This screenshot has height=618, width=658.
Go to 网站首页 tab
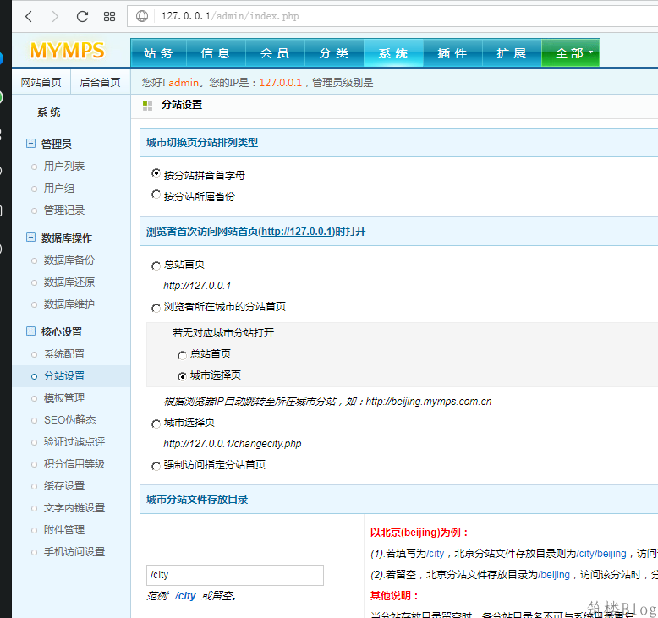point(41,83)
